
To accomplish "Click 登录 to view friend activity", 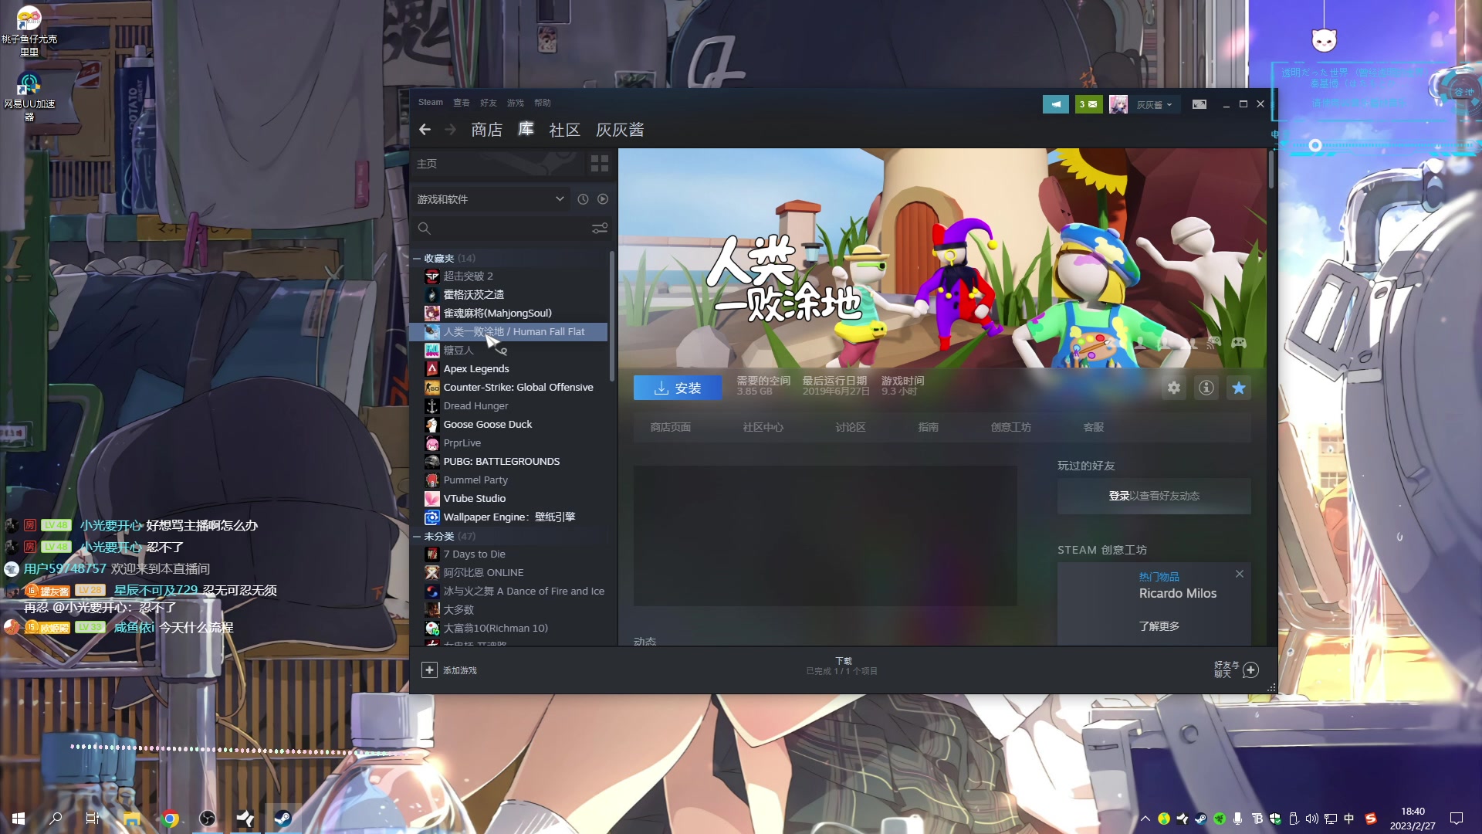I will [1119, 496].
